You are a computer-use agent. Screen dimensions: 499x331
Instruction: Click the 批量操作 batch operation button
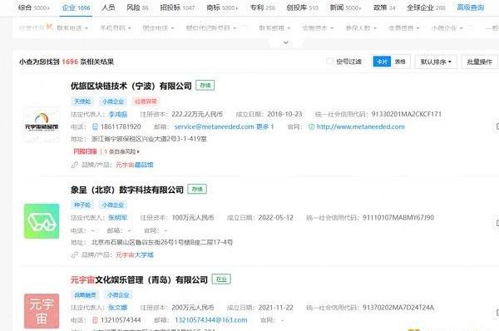click(480, 62)
